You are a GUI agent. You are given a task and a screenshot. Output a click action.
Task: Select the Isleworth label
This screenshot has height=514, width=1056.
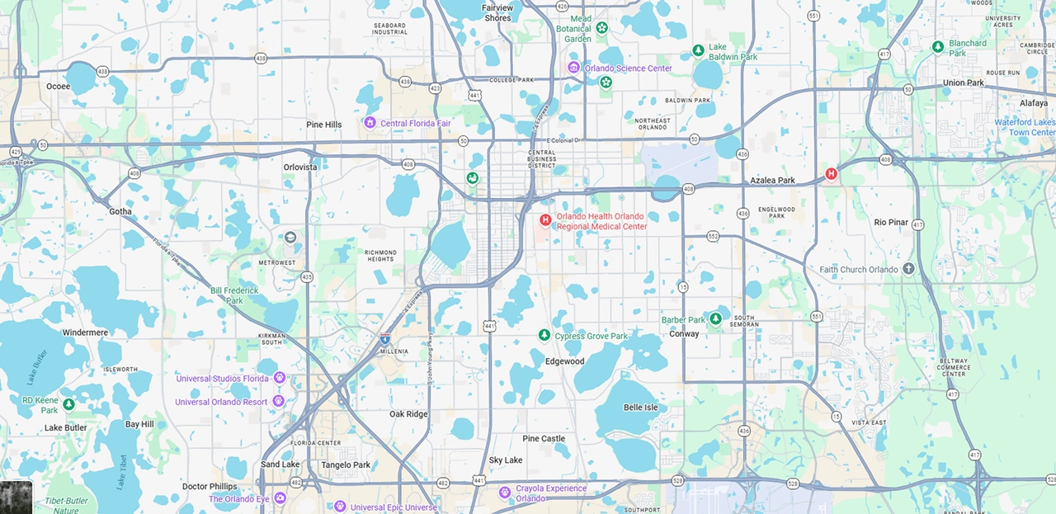pyautogui.click(x=122, y=369)
